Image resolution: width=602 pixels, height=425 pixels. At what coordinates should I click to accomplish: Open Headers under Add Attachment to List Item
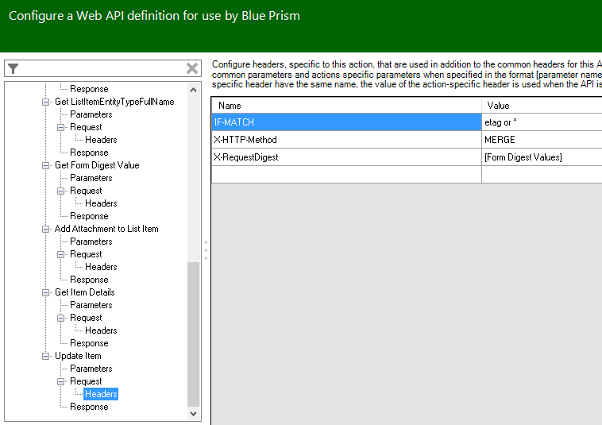(x=101, y=267)
